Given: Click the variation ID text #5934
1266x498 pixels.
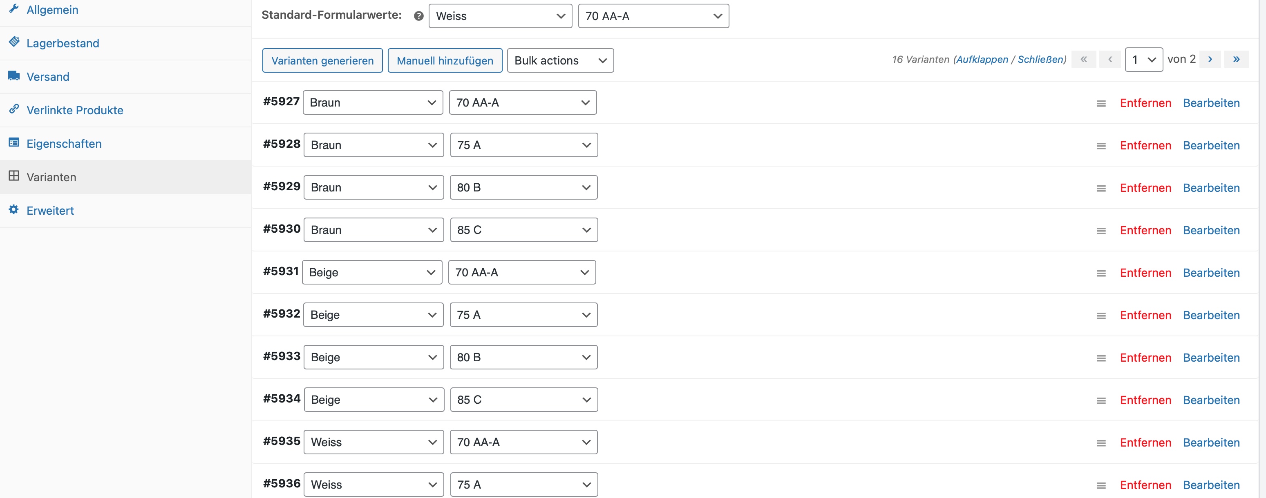Looking at the screenshot, I should [x=282, y=398].
